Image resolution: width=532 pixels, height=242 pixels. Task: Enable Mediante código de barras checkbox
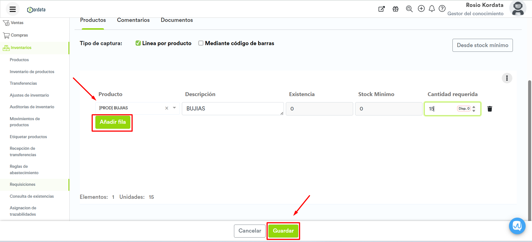coord(201,43)
